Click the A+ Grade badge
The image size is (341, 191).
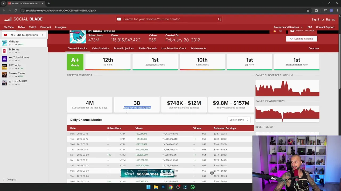75,62
